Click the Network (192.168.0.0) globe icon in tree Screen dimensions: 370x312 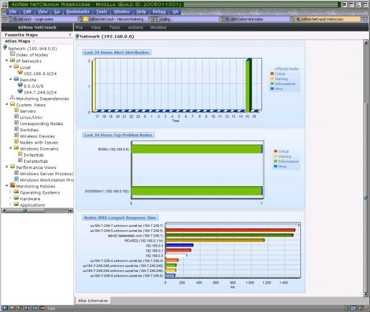5,48
